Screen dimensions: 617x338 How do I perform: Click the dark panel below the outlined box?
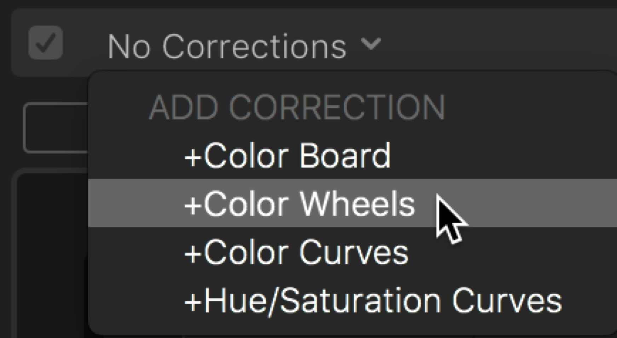pyautogui.click(x=50, y=255)
